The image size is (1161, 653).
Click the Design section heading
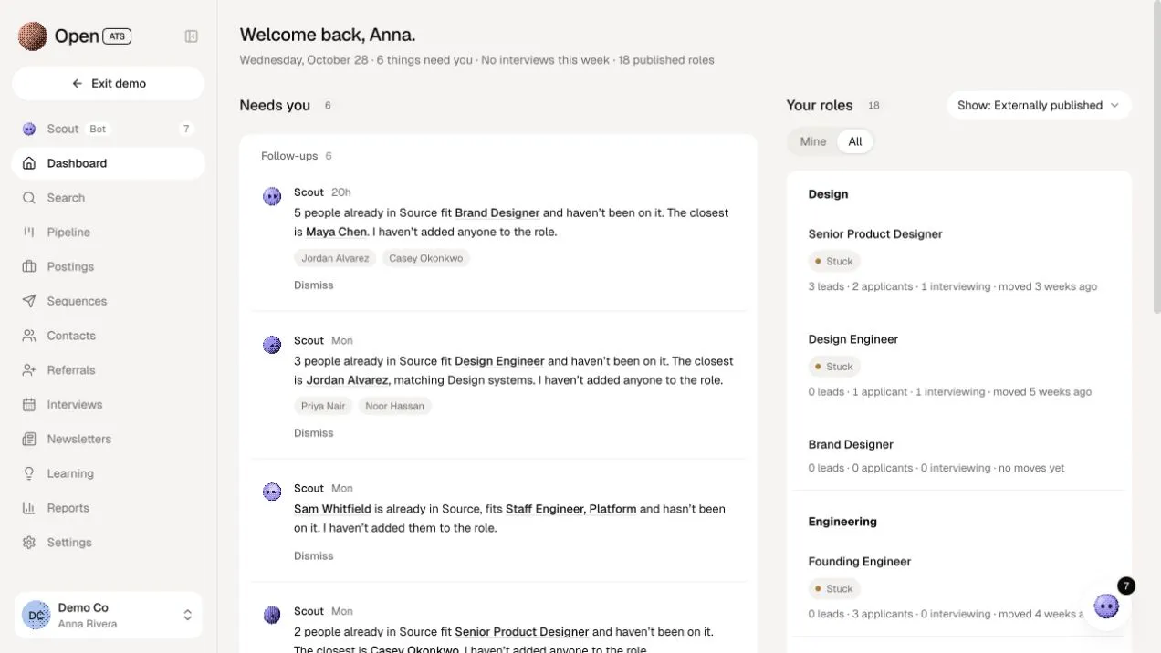(x=828, y=194)
